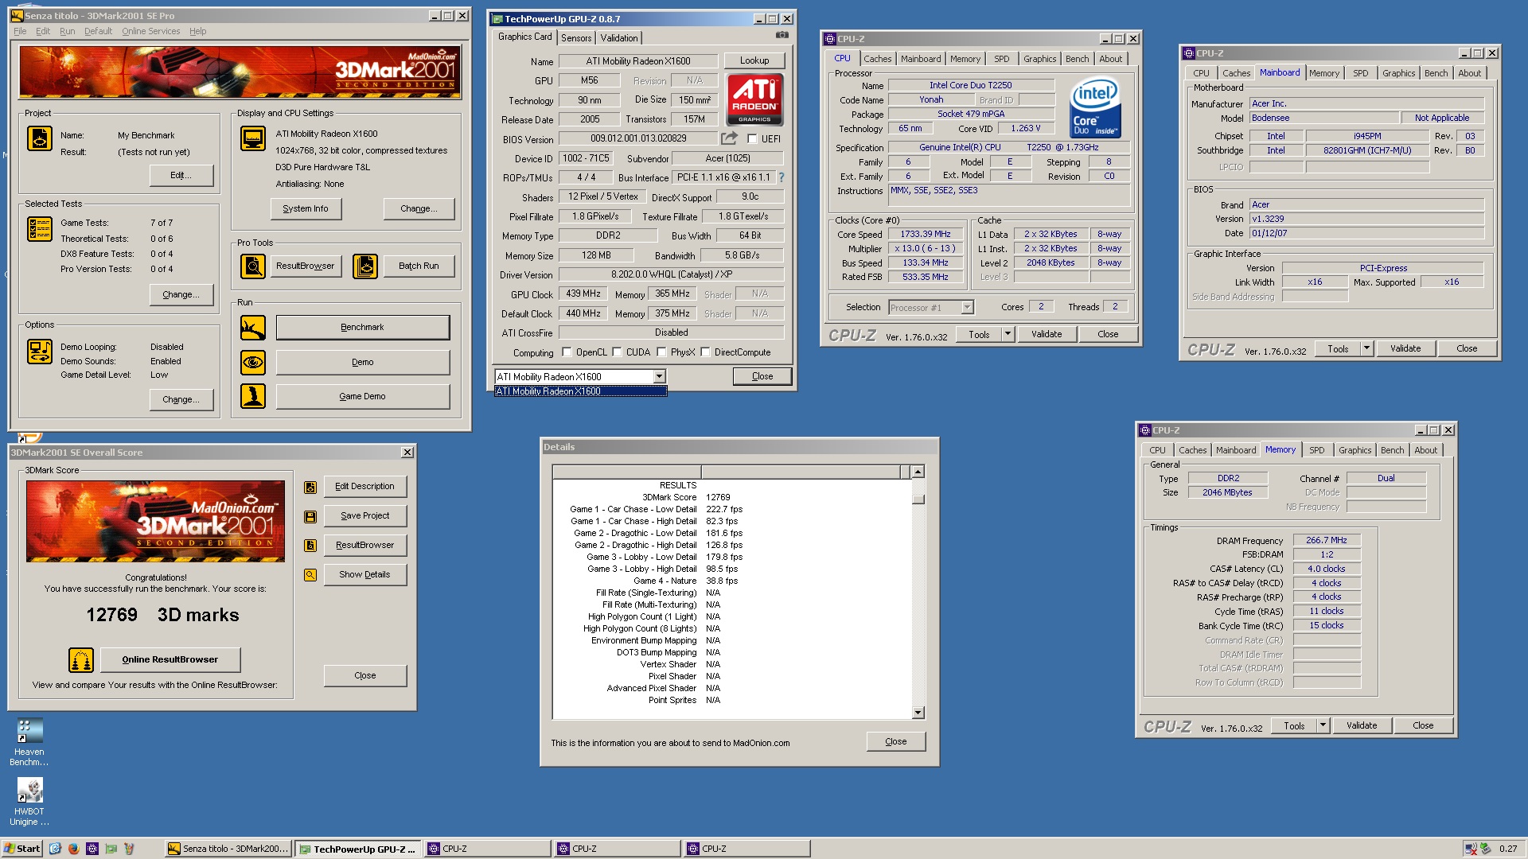1528x859 pixels.
Task: Click the BIOS Version export icon in GPU-Z
Action: [x=729, y=138]
